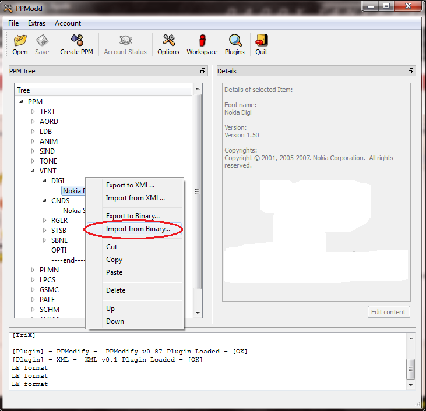Expand the LDB node arrow
This screenshot has height=411, width=426.
[x=33, y=132]
